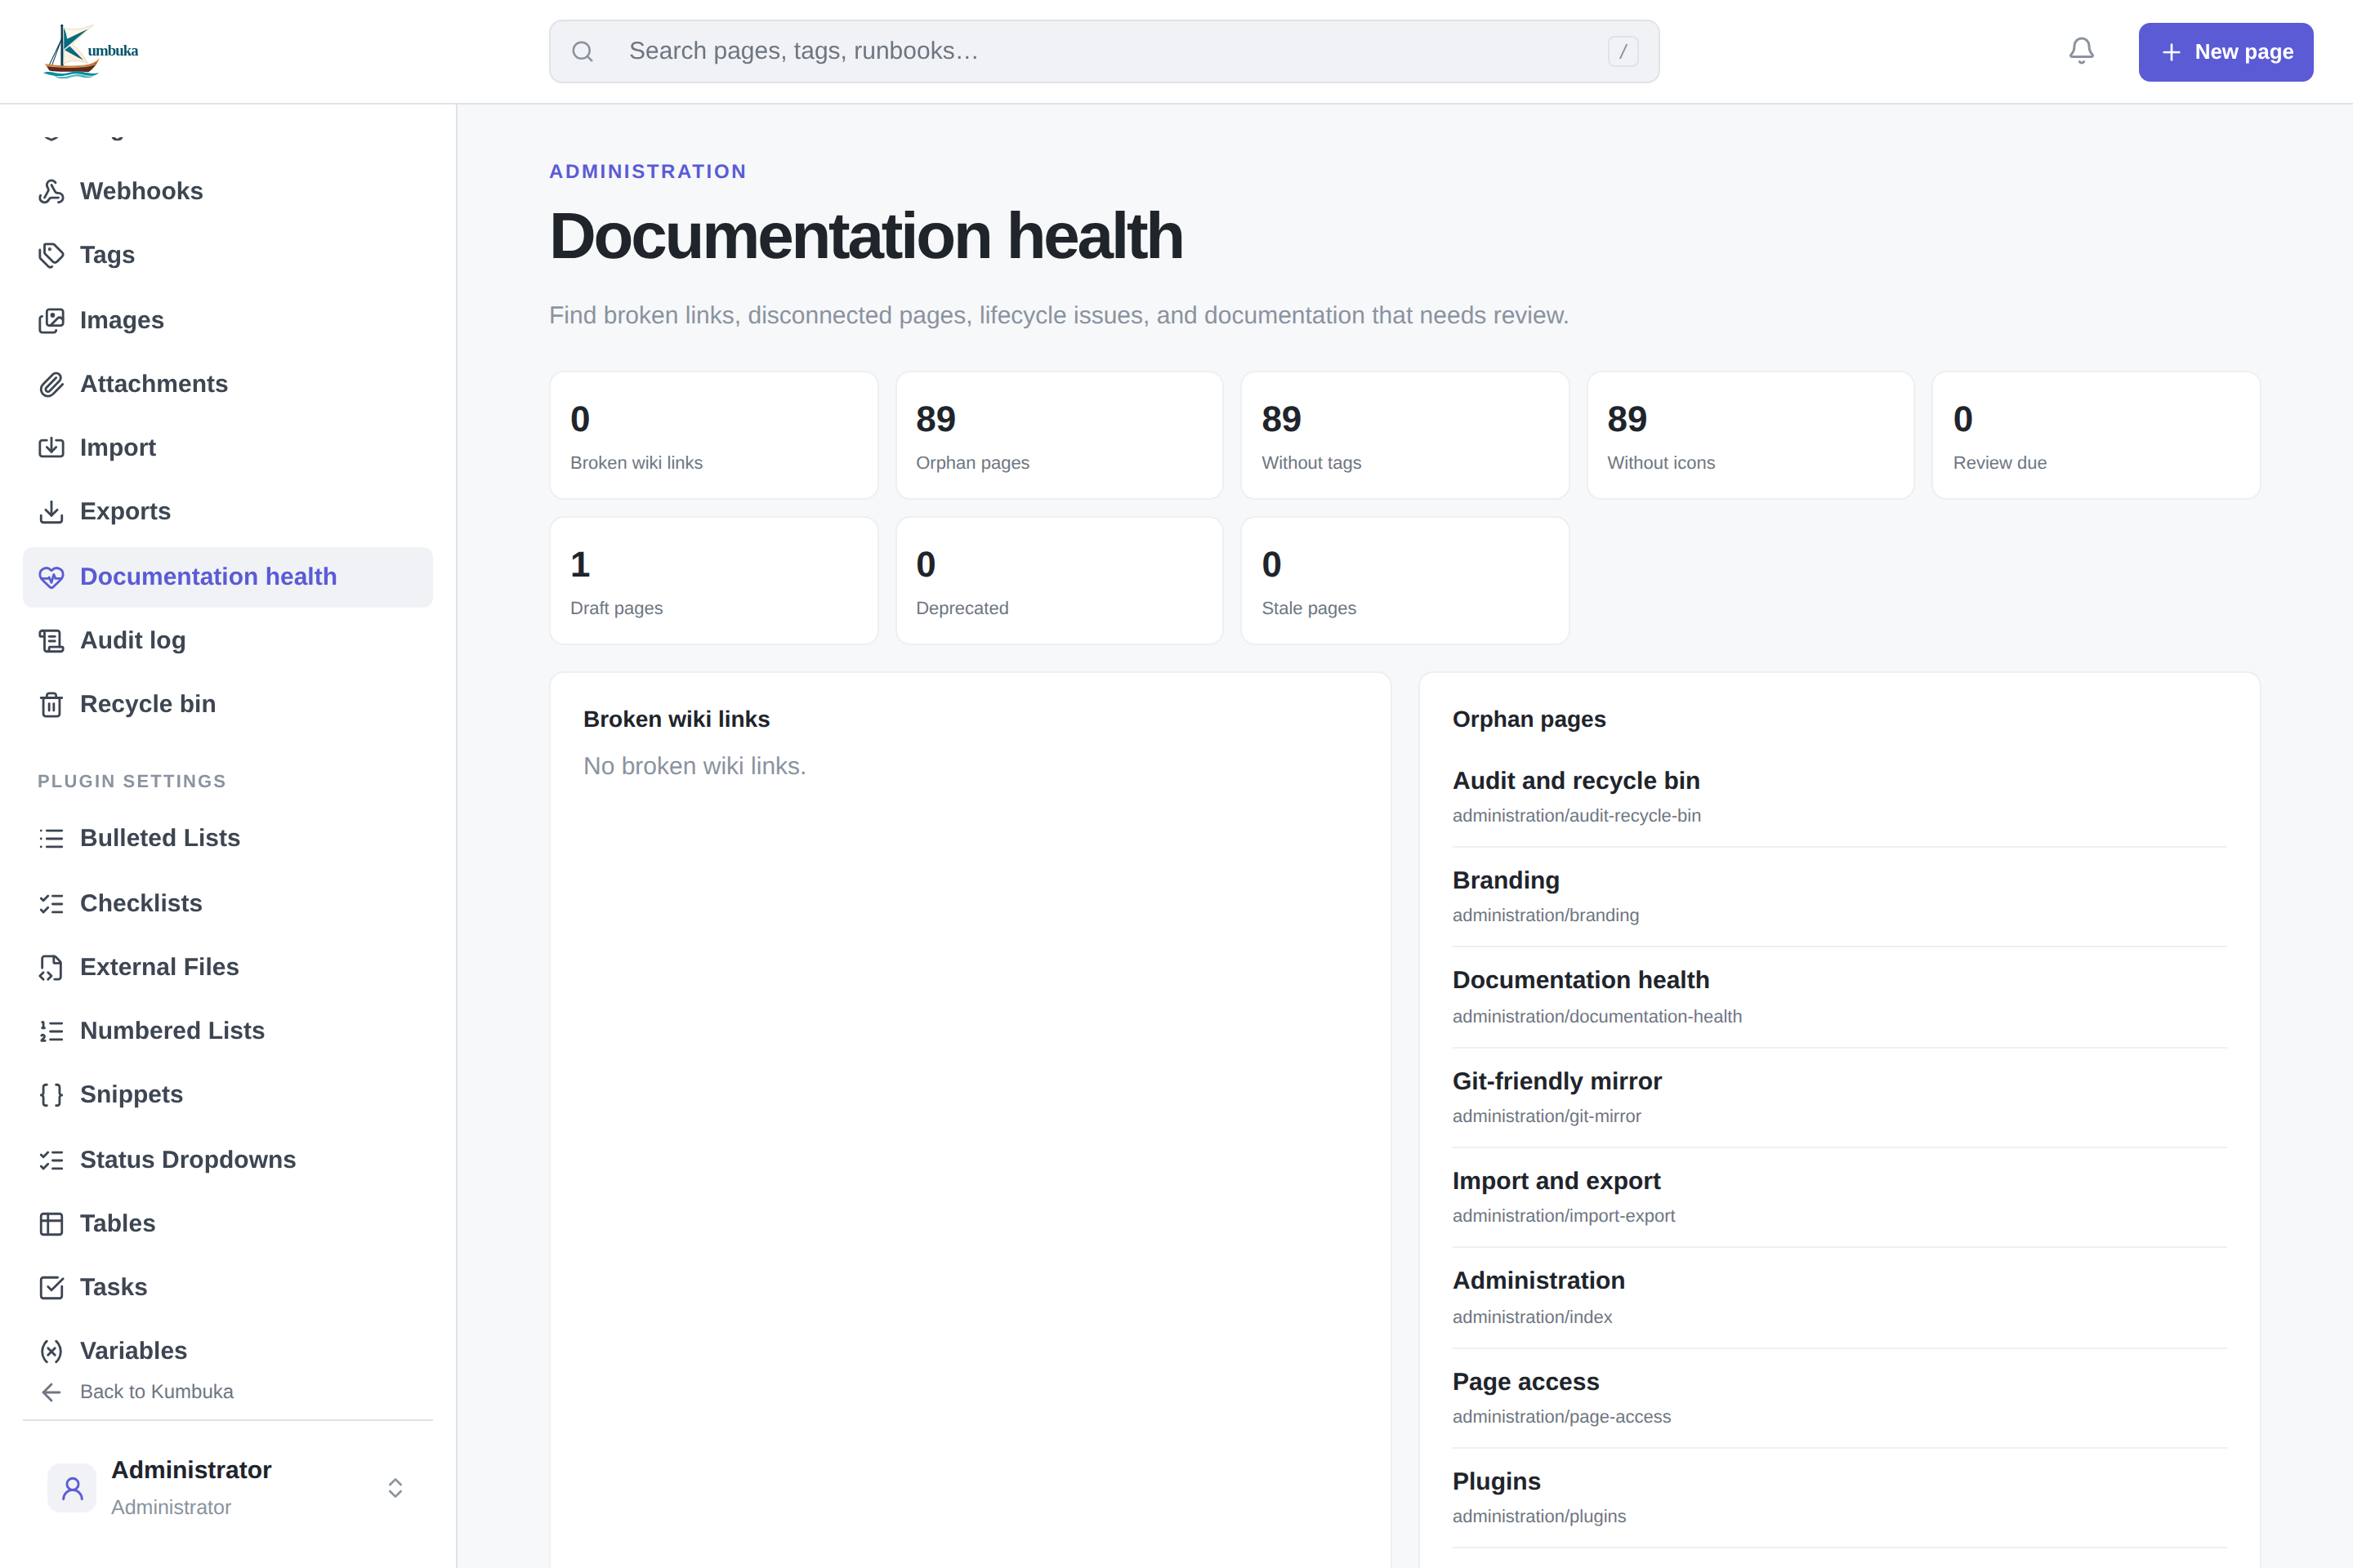Open Images via its picture icon
This screenshot has height=1568, width=2353.
[51, 320]
